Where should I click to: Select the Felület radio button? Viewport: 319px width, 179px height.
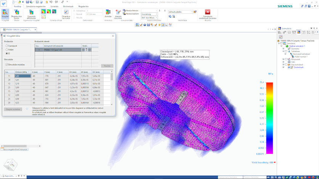point(7,50)
